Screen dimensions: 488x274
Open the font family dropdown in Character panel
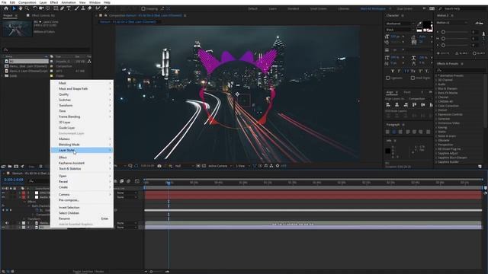[400, 24]
